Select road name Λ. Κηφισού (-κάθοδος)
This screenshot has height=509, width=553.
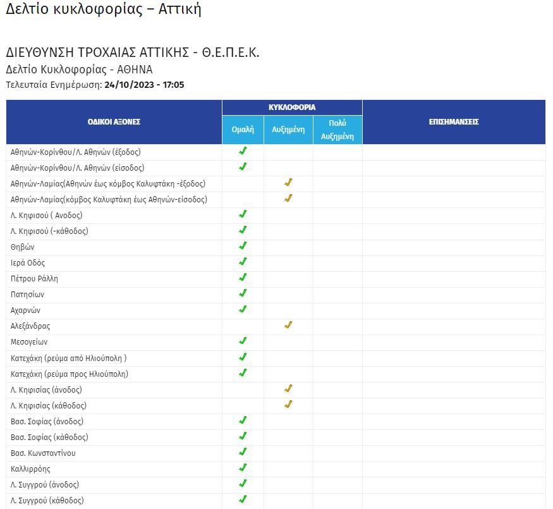[49, 231]
